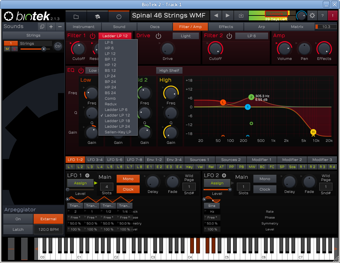Click the master volume knob in top bar
Image resolution: width=340 pixels, height=263 pixels.
pyautogui.click(x=301, y=15)
